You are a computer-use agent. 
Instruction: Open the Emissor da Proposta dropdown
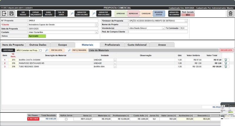pyautogui.click(x=186, y=21)
